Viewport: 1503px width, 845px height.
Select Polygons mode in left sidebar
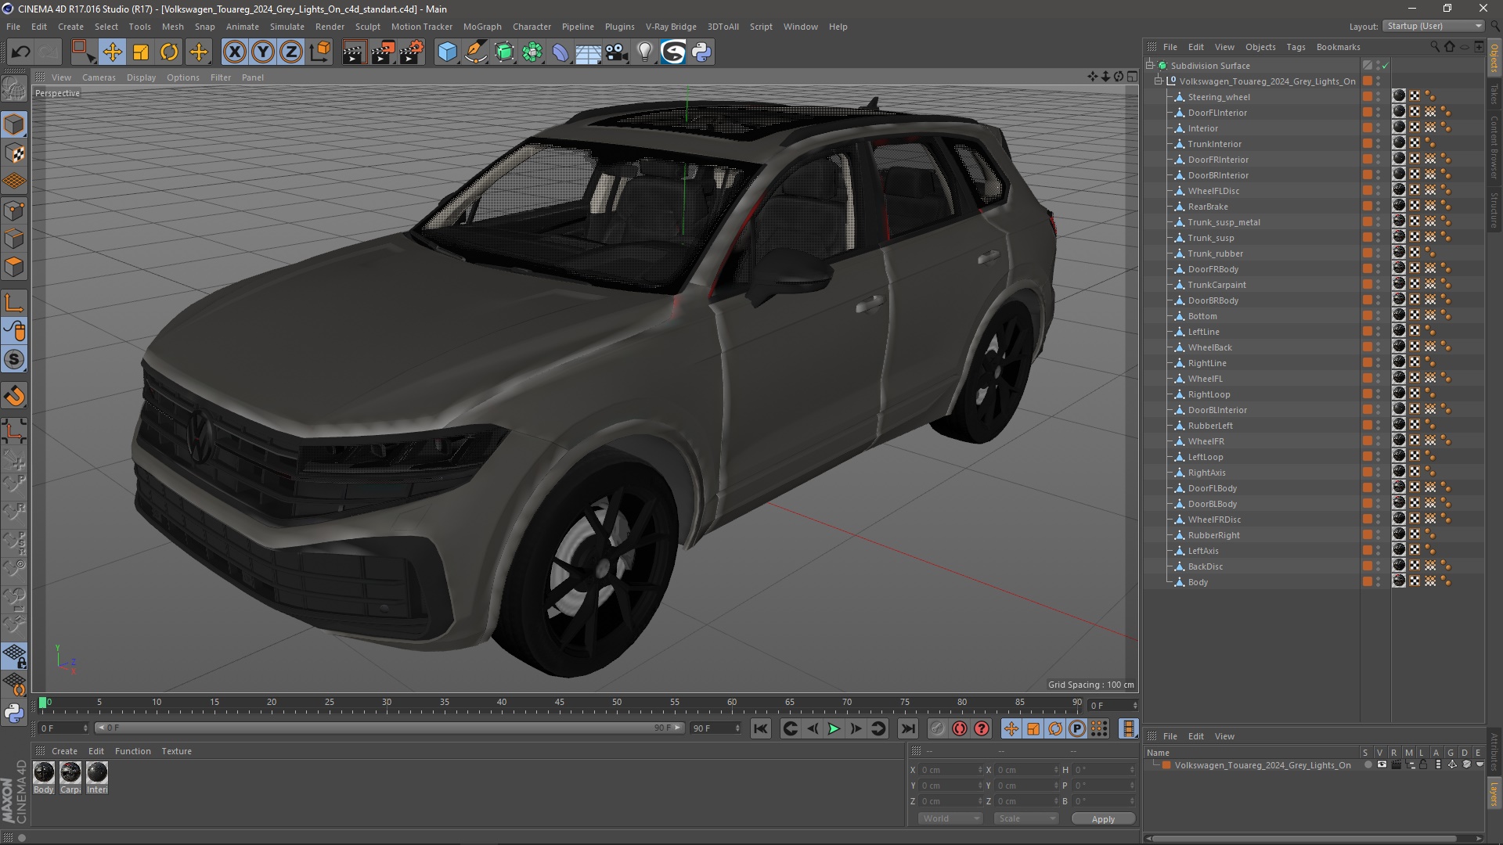tap(14, 267)
